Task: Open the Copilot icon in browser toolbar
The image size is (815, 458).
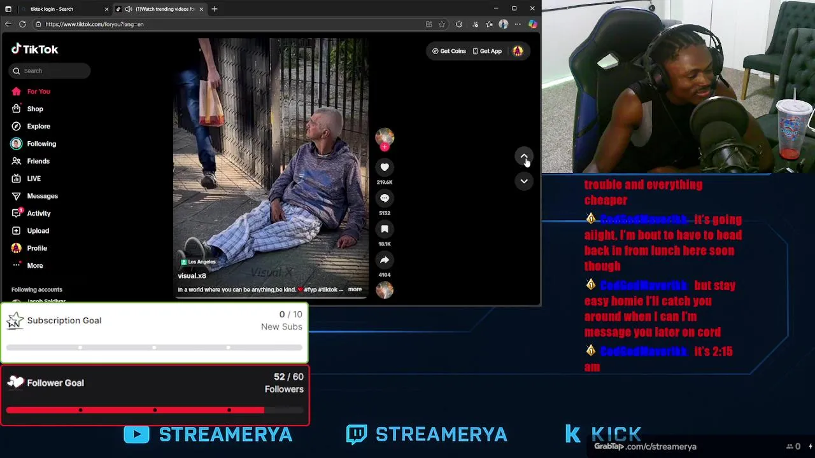Action: pos(532,24)
